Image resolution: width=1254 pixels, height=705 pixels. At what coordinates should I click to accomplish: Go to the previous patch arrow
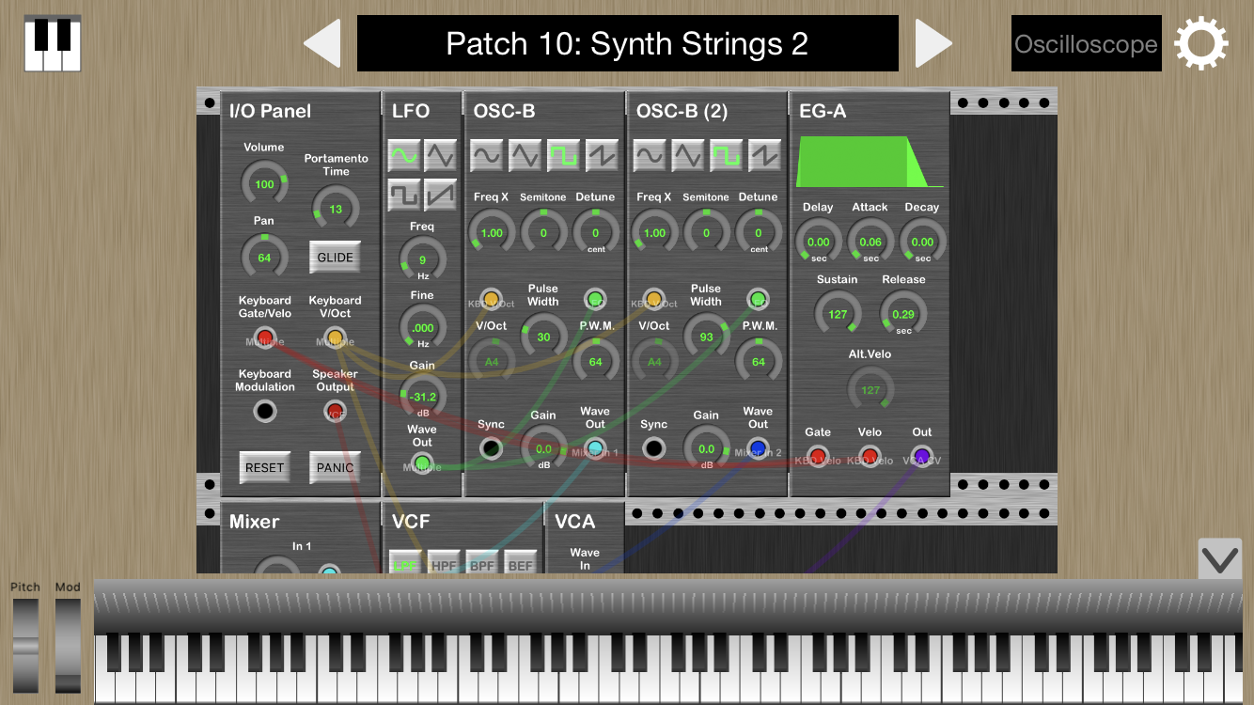click(322, 43)
